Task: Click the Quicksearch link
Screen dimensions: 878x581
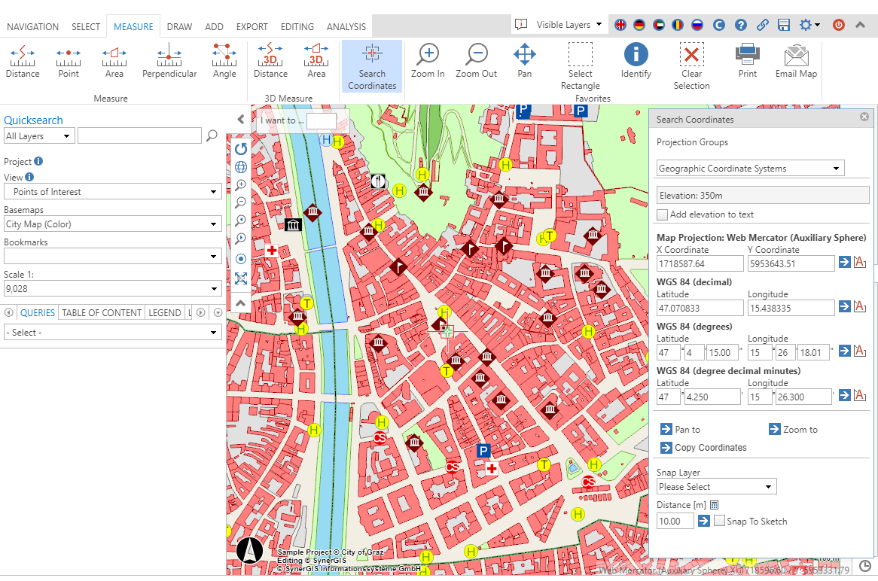Action: 33,120
